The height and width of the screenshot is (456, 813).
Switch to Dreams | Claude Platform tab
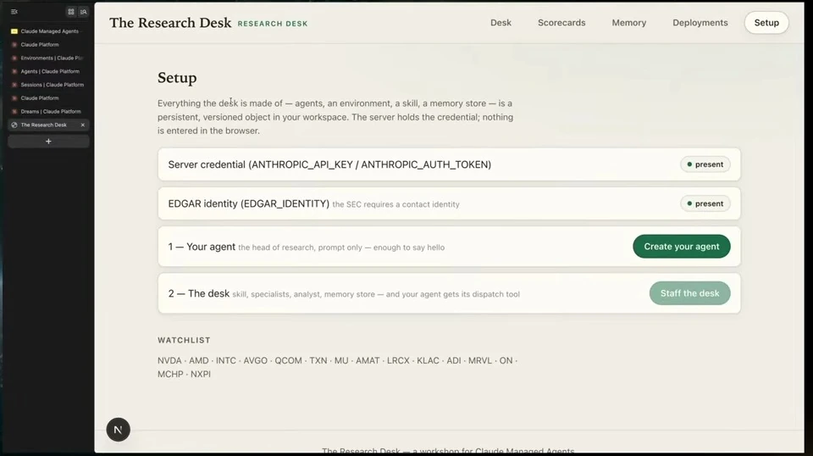(x=48, y=112)
